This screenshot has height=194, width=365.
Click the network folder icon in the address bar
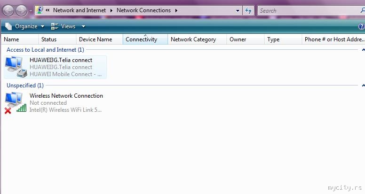tap(40, 10)
